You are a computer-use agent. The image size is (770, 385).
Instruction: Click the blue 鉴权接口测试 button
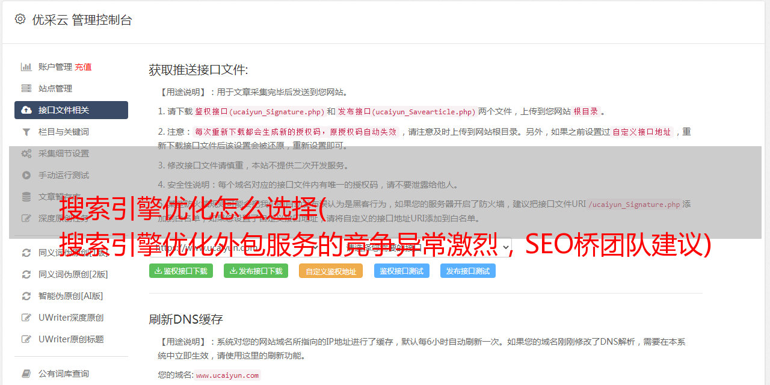[x=402, y=271]
